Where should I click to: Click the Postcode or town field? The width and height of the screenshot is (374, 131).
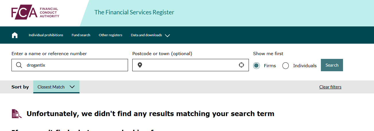191,65
